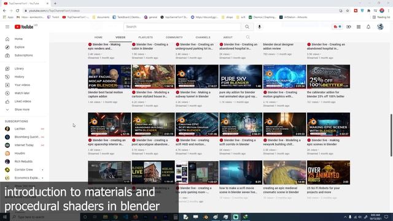Open the Internet Today subscription
The image size is (393, 221).
[x=25, y=145]
